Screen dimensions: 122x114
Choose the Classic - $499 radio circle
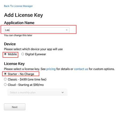[x=5, y=79]
